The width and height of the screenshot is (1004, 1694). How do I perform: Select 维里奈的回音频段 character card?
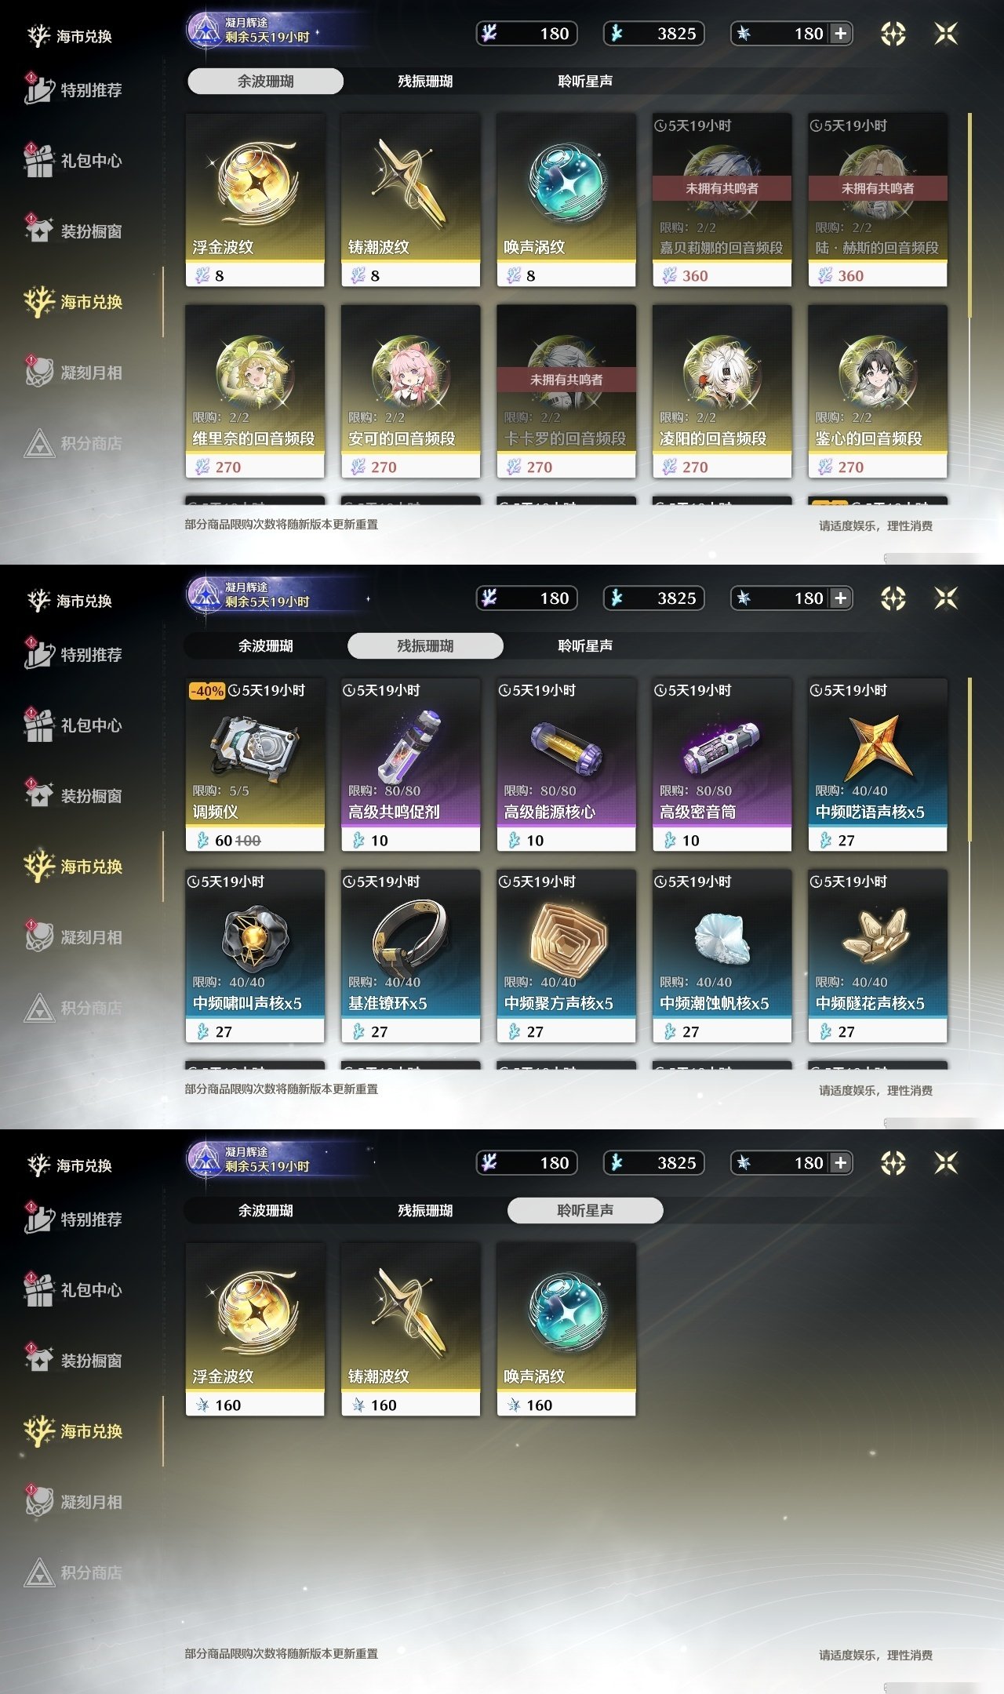tap(255, 391)
